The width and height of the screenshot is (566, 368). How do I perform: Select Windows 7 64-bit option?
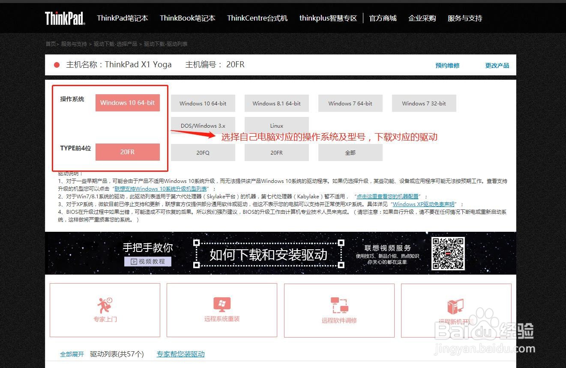tap(350, 103)
